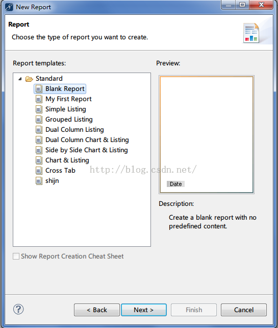
Task: Click the Dual Column Listing icon
Action: pyautogui.click(x=39, y=130)
